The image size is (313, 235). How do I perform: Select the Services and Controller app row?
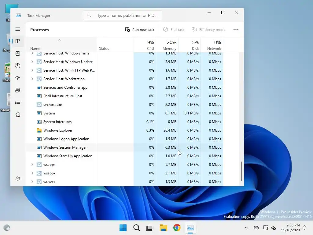pos(124,88)
